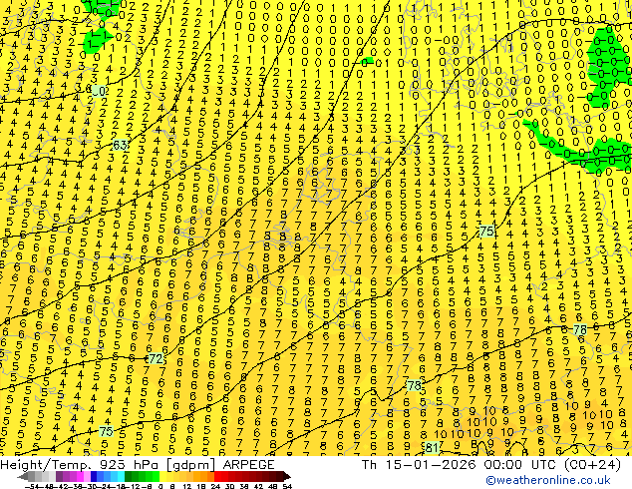
Task: Click the 78 contour label near the right edge
Action: point(580,329)
